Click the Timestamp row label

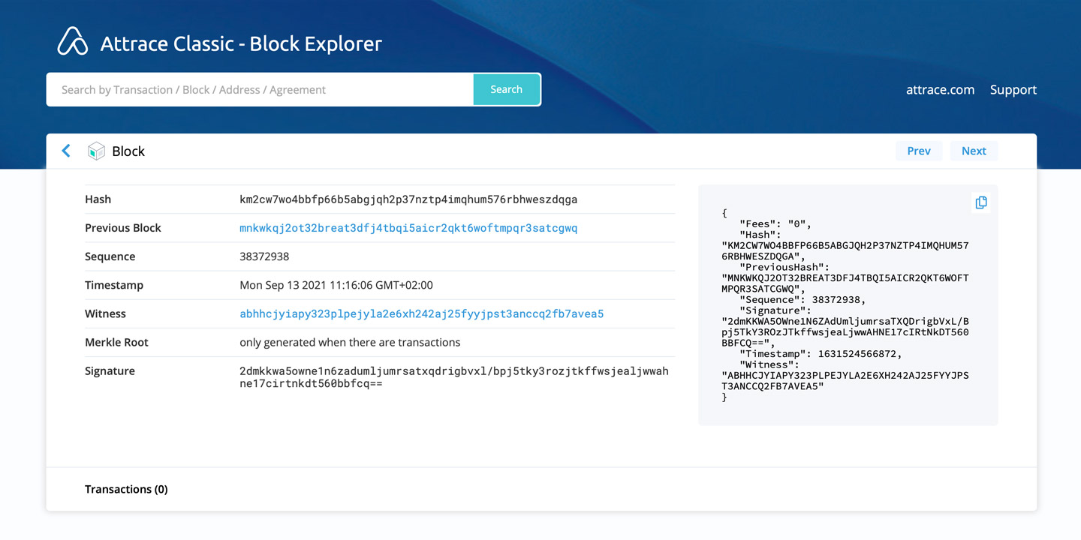(114, 285)
